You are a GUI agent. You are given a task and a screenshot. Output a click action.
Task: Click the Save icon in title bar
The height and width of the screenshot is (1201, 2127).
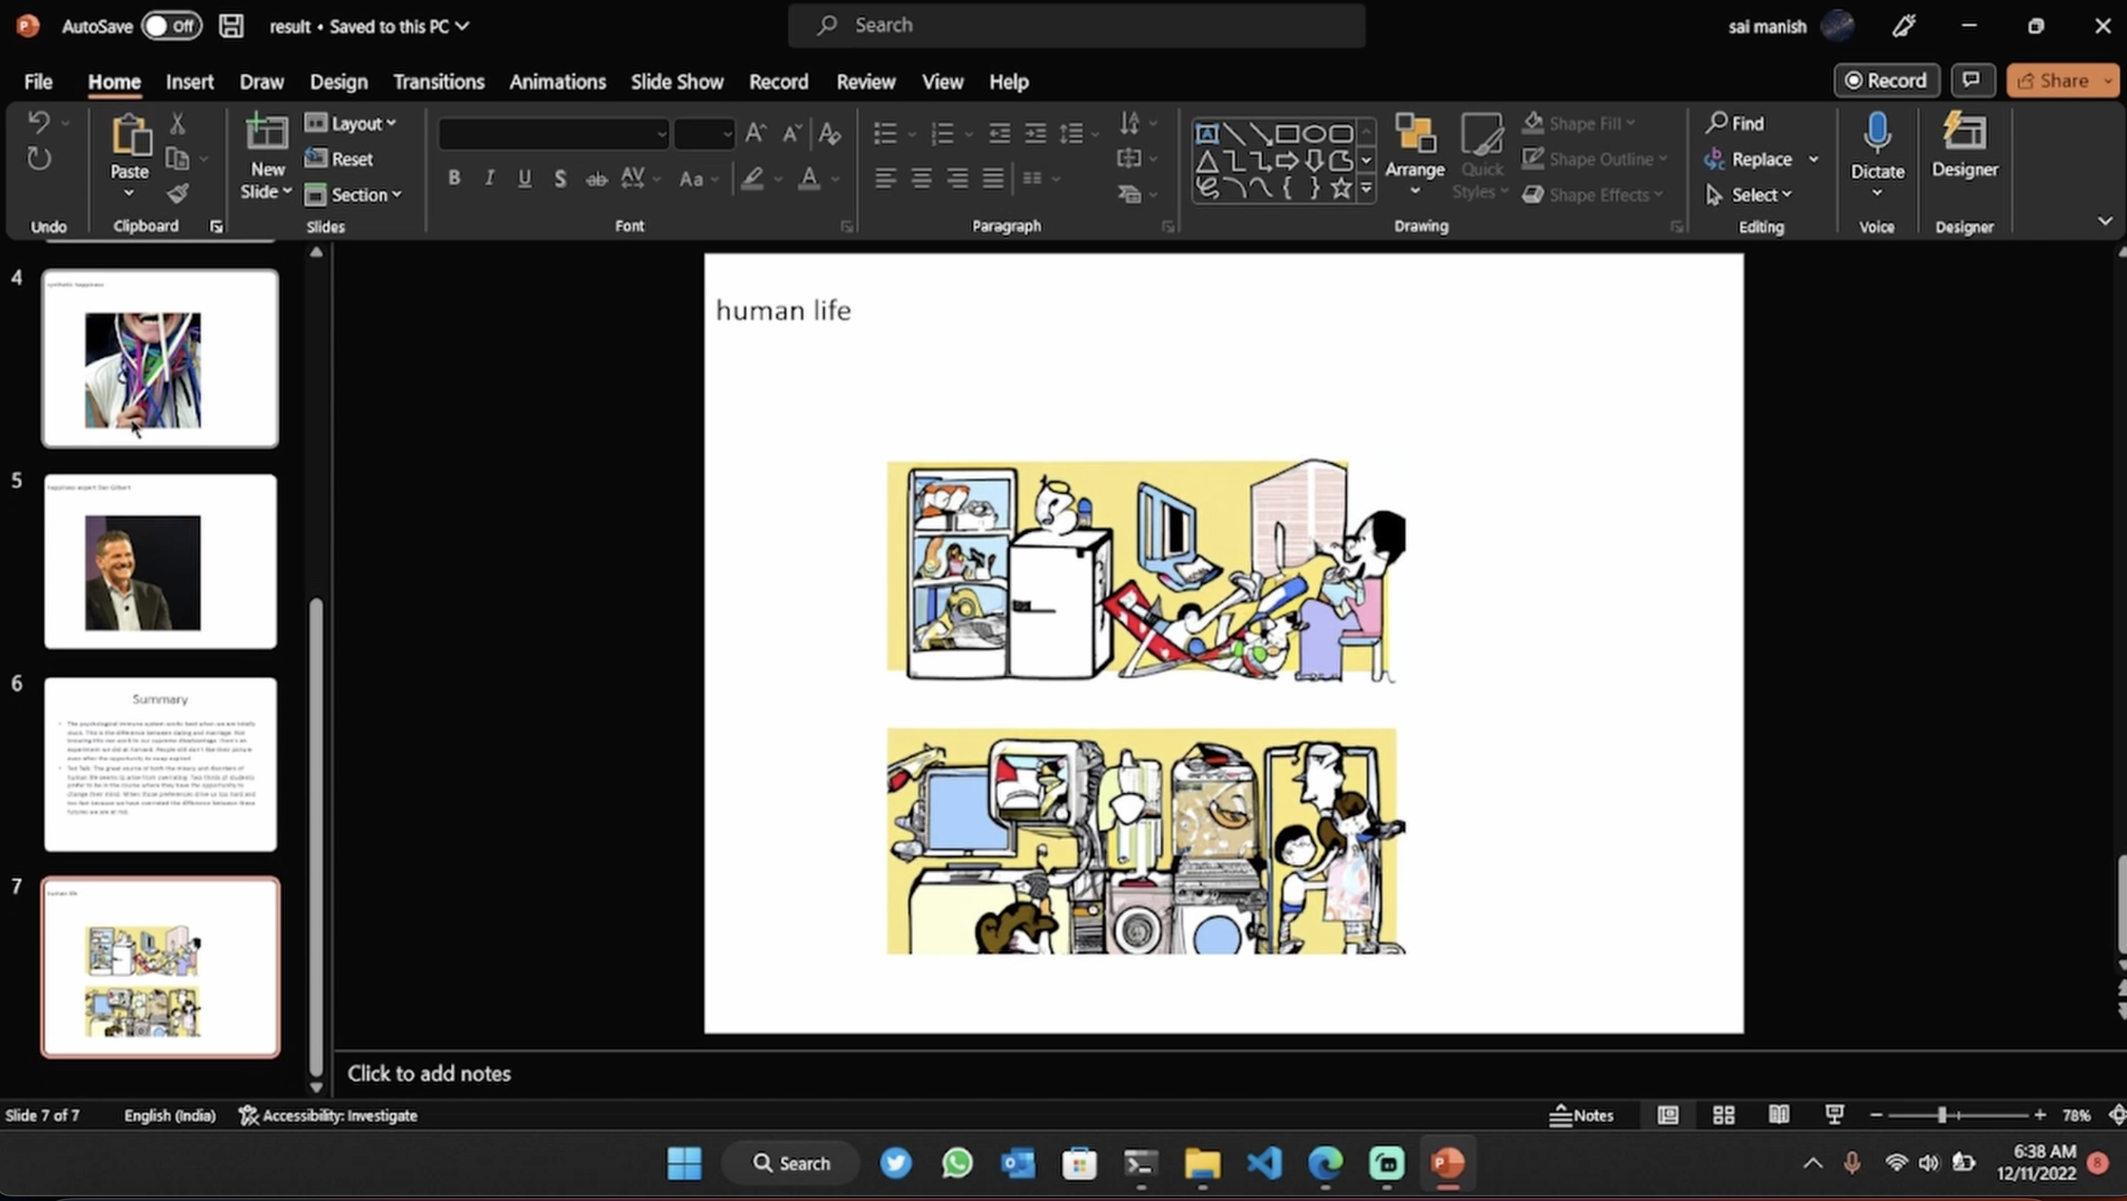pos(231,26)
